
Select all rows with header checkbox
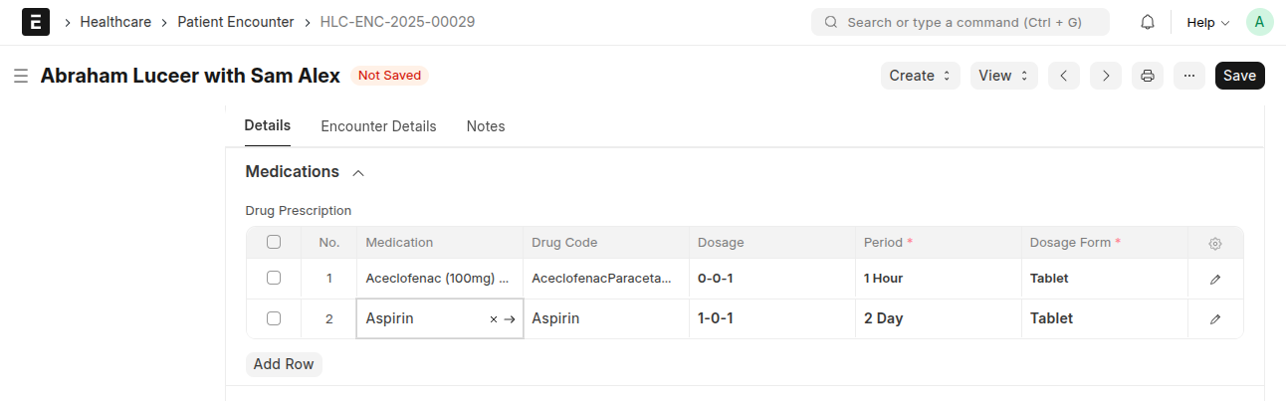[x=274, y=242]
